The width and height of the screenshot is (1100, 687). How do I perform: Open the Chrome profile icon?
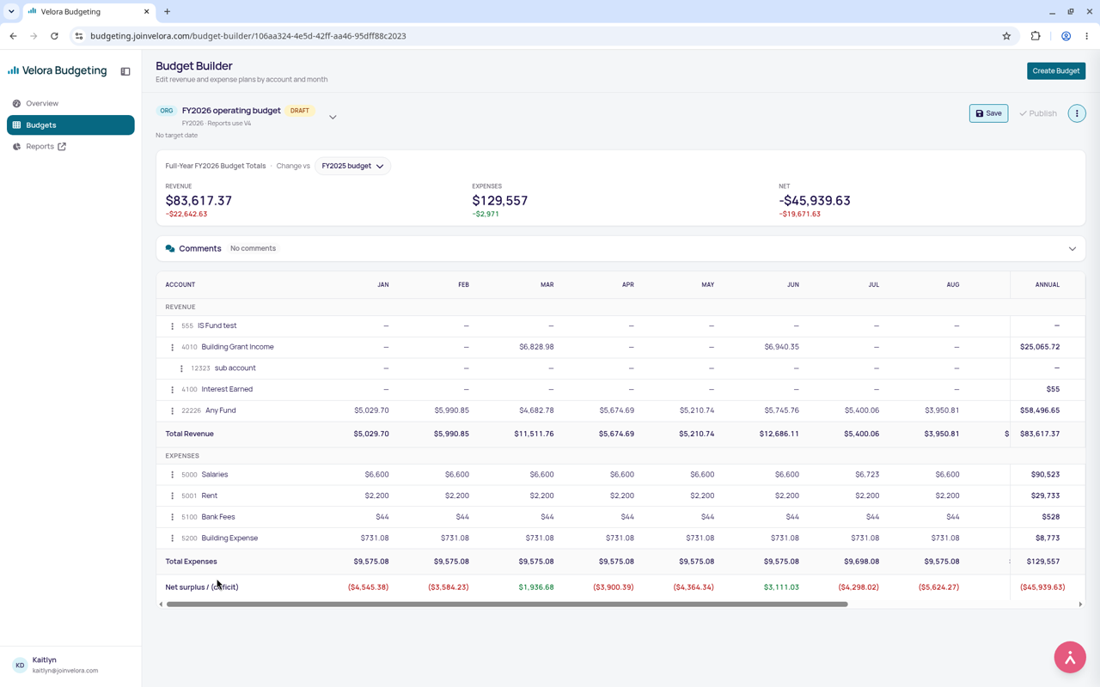pyautogui.click(x=1066, y=36)
